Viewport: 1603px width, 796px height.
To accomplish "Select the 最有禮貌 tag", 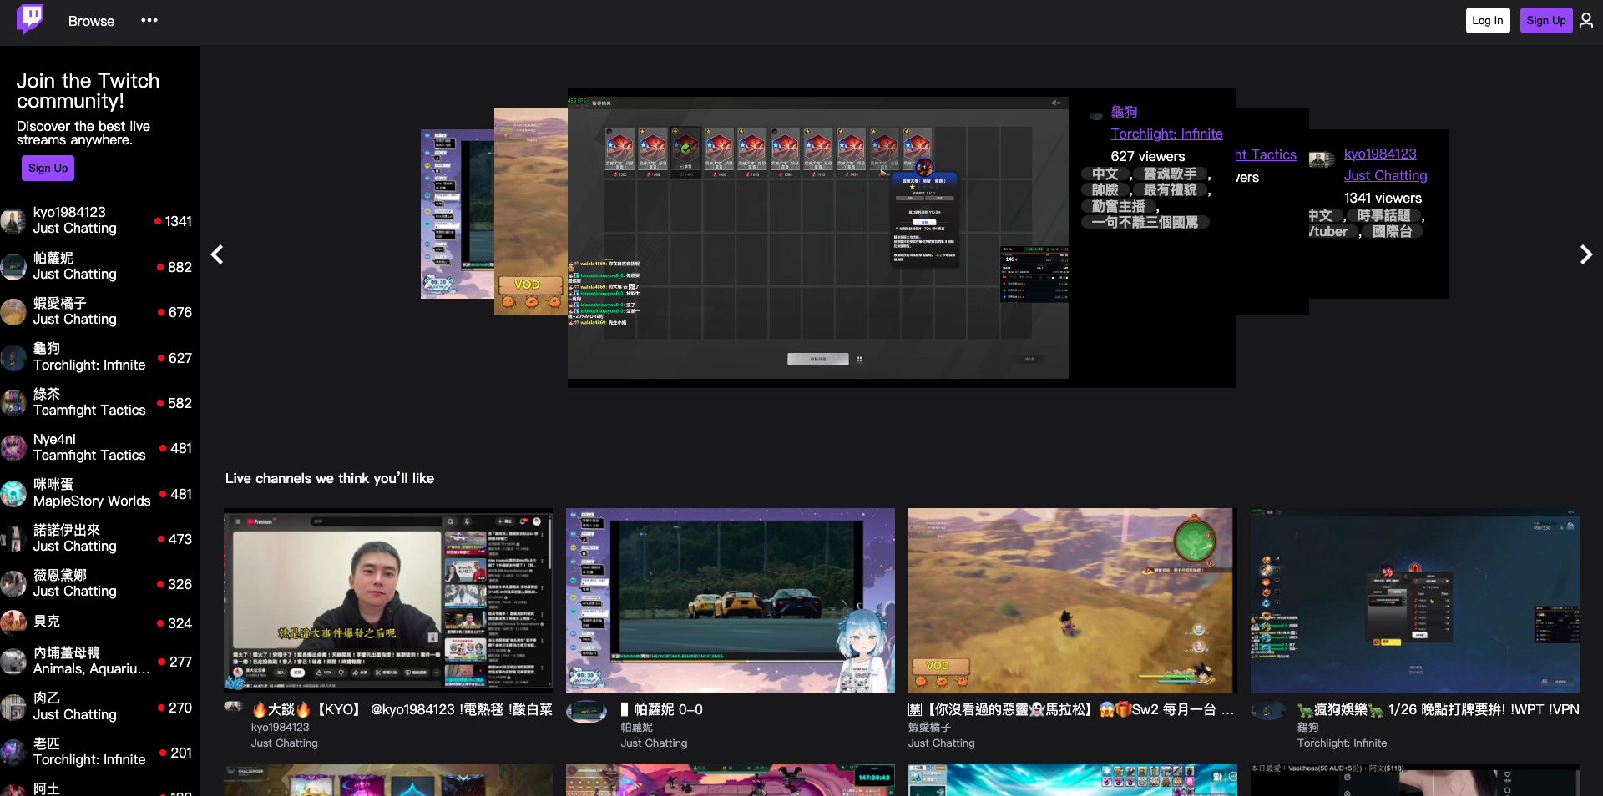I will tap(1170, 189).
